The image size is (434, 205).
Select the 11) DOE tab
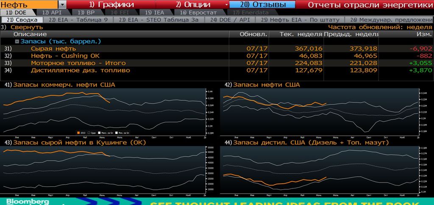[x=17, y=12]
